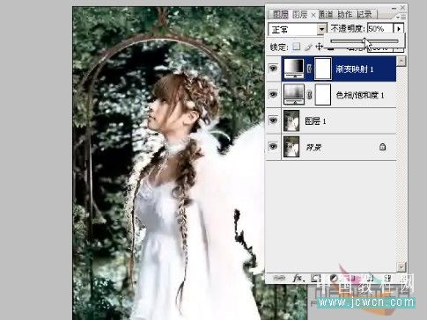Select the 渐变映射 1 layer name
Screen dimensions: 427x320
pyautogui.click(x=355, y=69)
